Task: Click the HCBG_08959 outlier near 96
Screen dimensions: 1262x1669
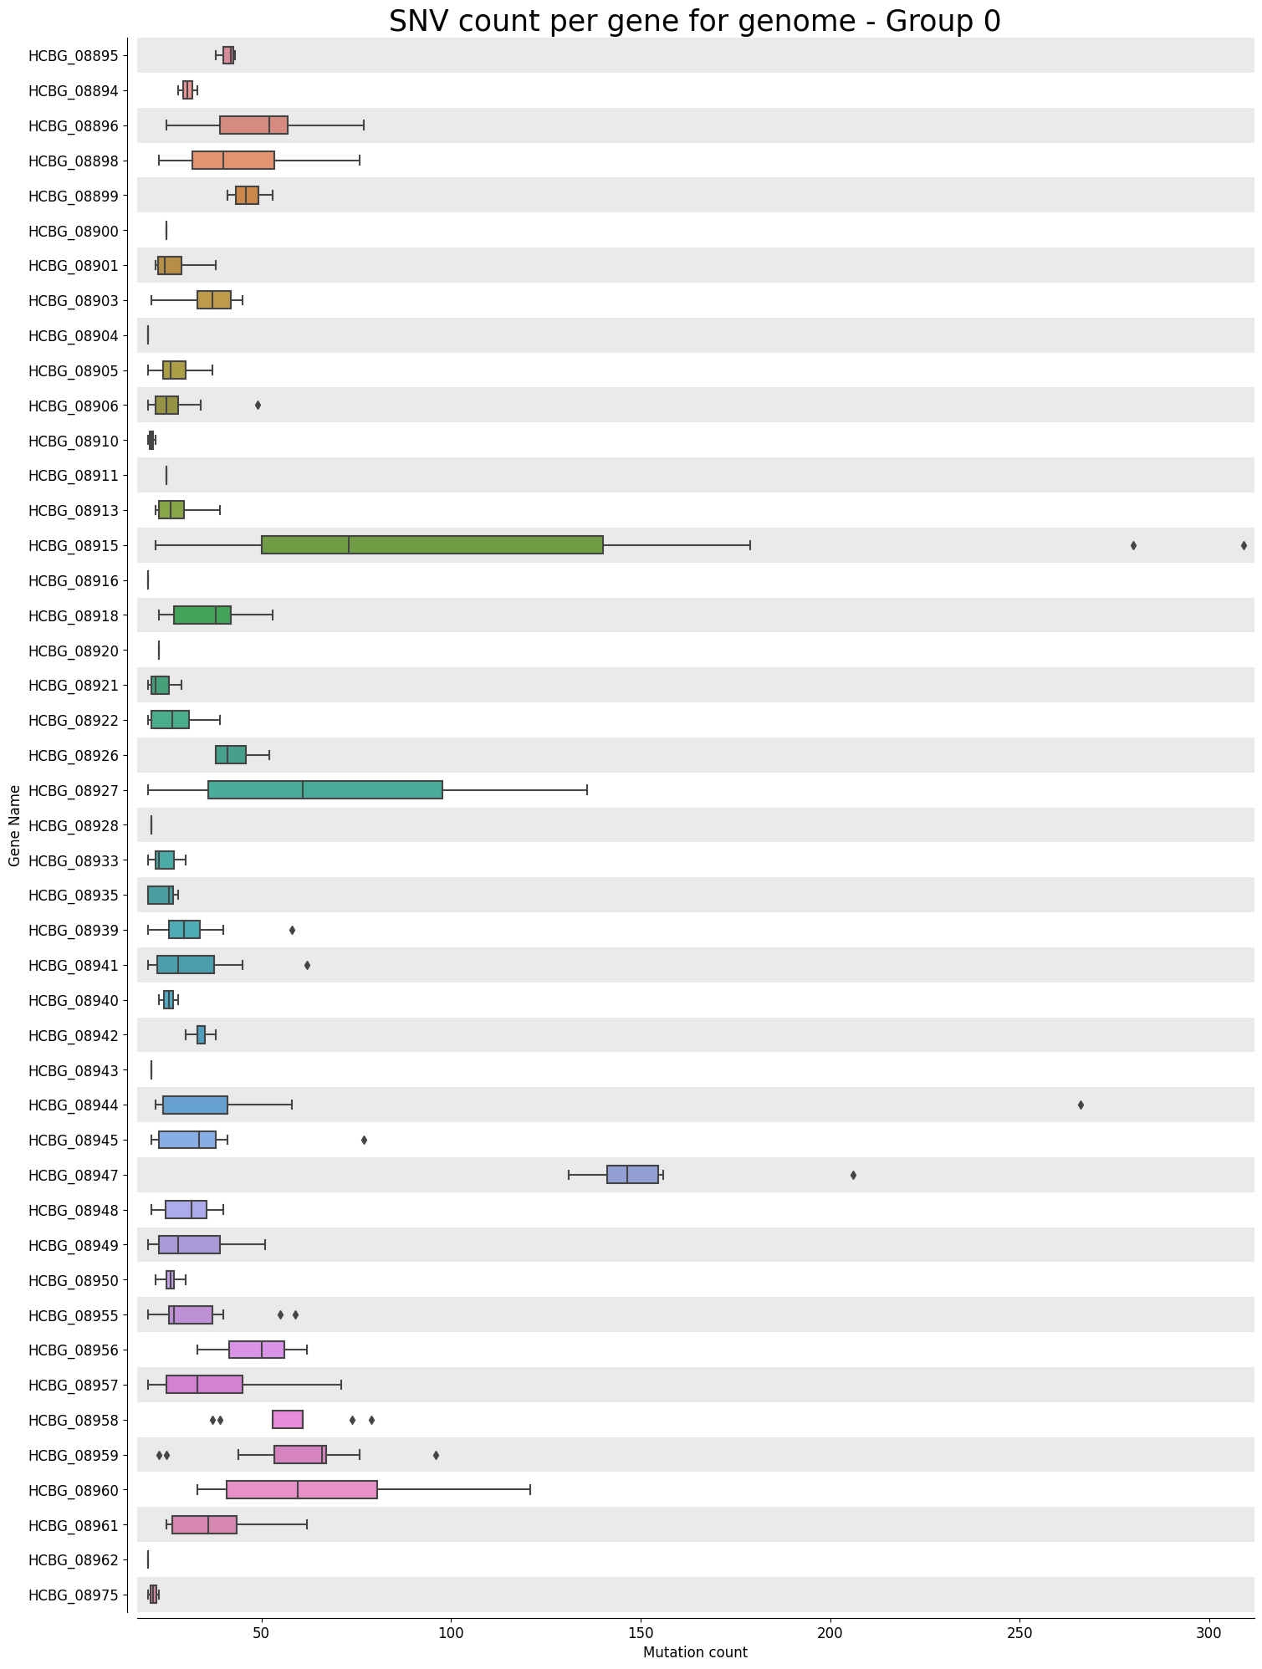Action: pos(436,1455)
